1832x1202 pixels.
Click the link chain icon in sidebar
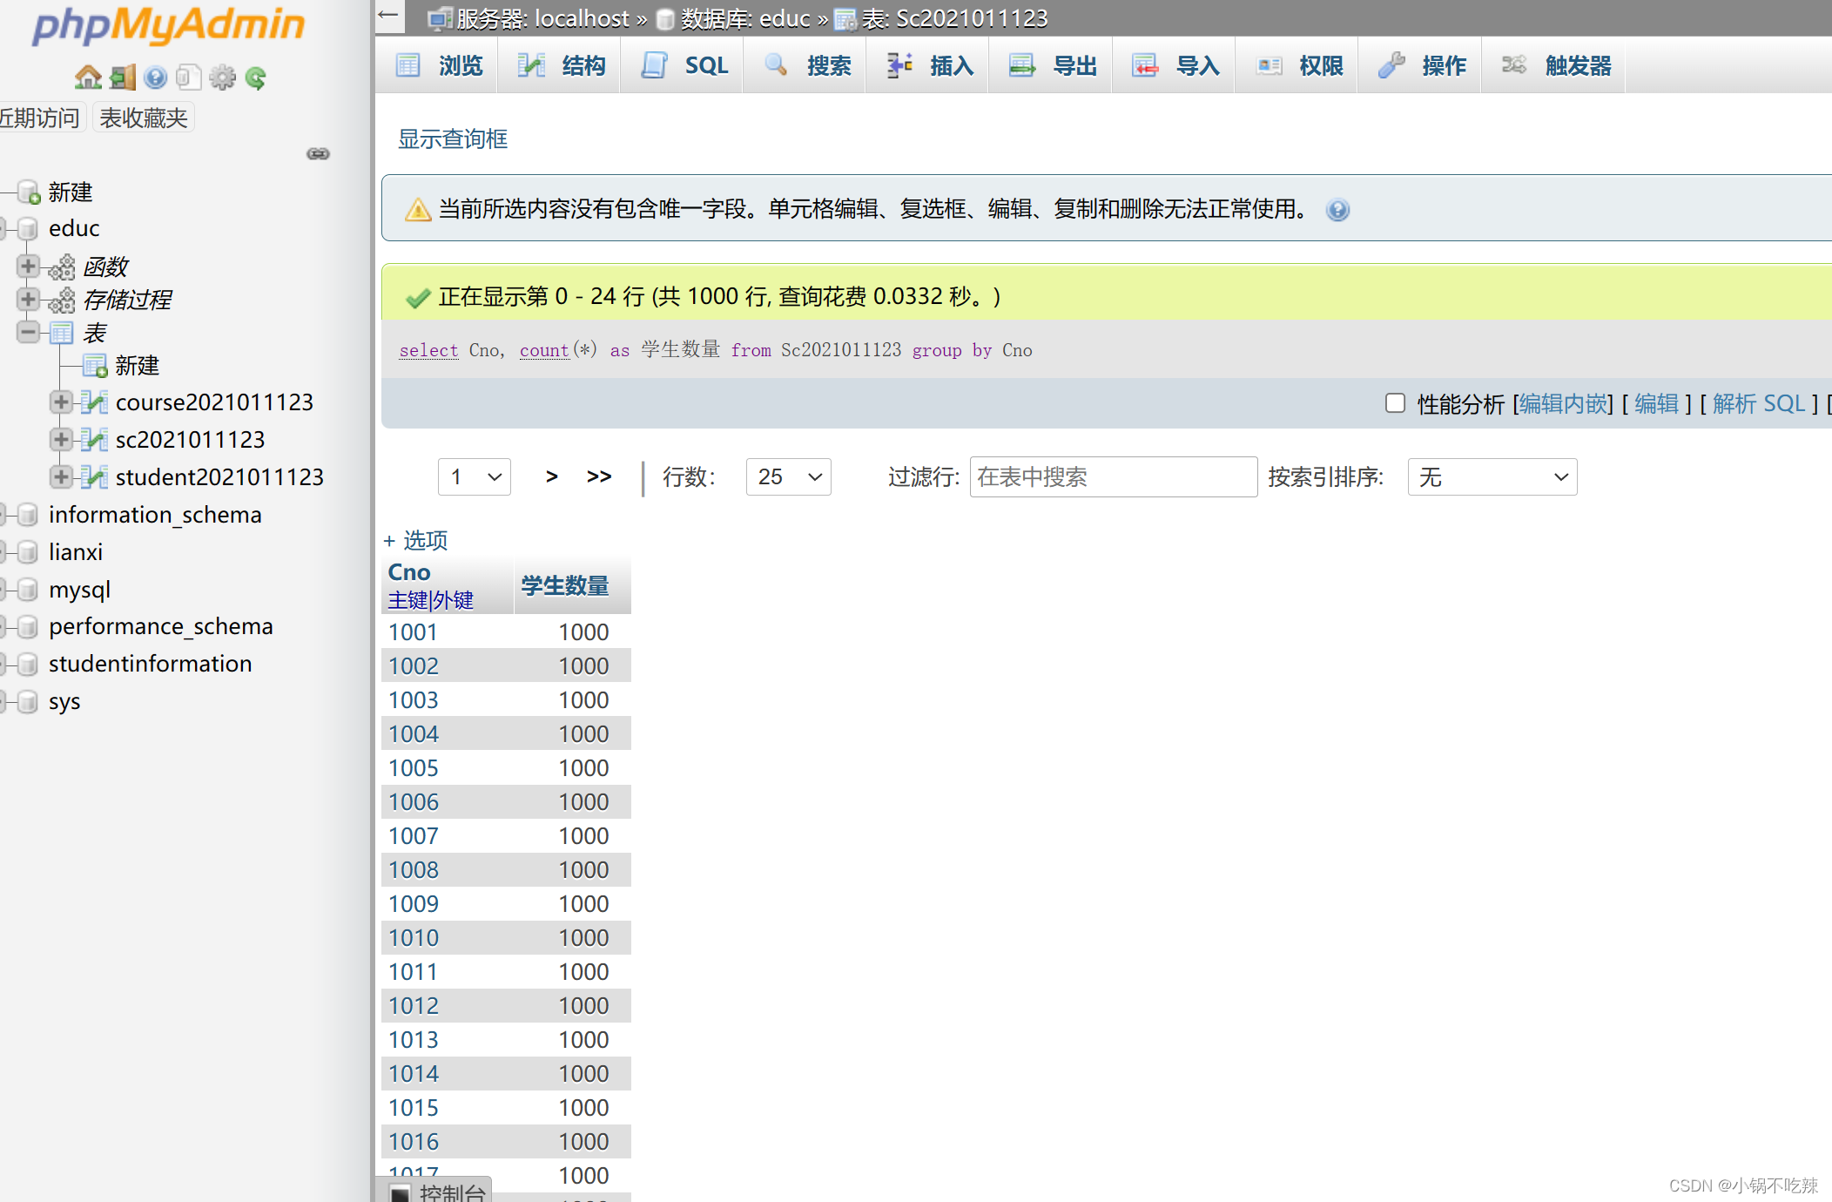click(318, 154)
